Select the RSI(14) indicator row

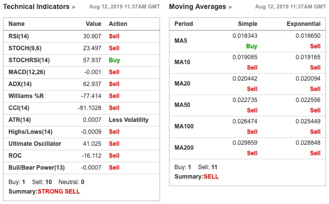(x=82, y=36)
